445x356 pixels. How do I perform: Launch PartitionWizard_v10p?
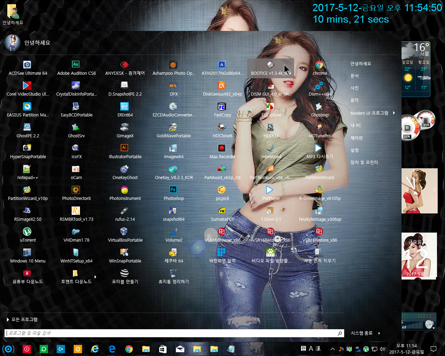(x=28, y=193)
